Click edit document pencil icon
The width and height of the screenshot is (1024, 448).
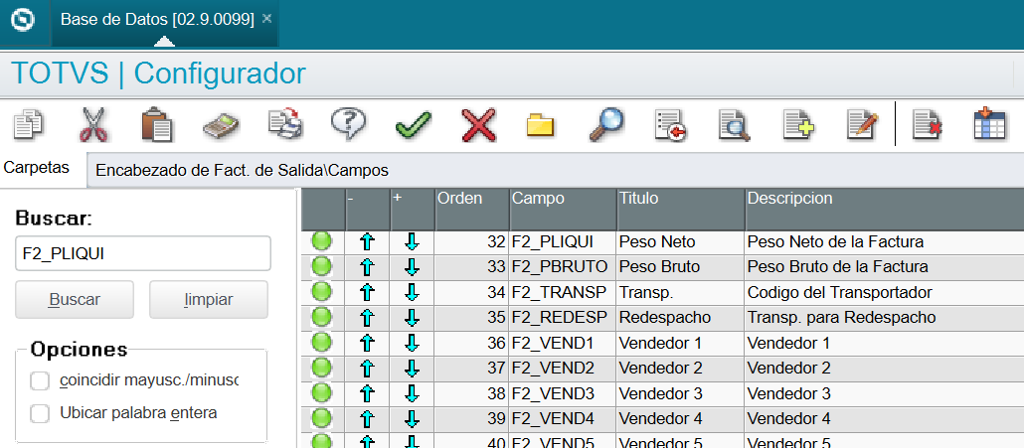coord(863,124)
